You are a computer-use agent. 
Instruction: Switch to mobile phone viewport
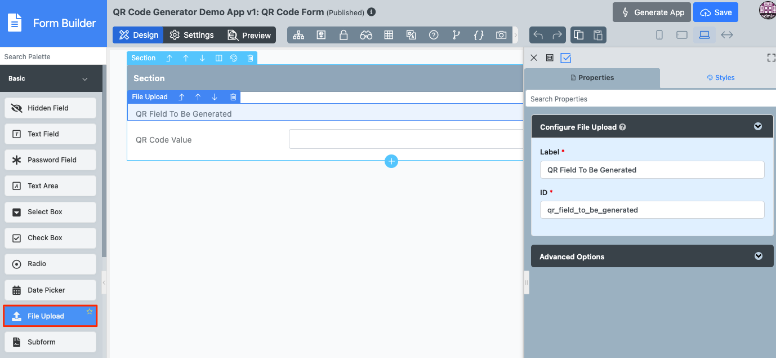click(x=659, y=35)
